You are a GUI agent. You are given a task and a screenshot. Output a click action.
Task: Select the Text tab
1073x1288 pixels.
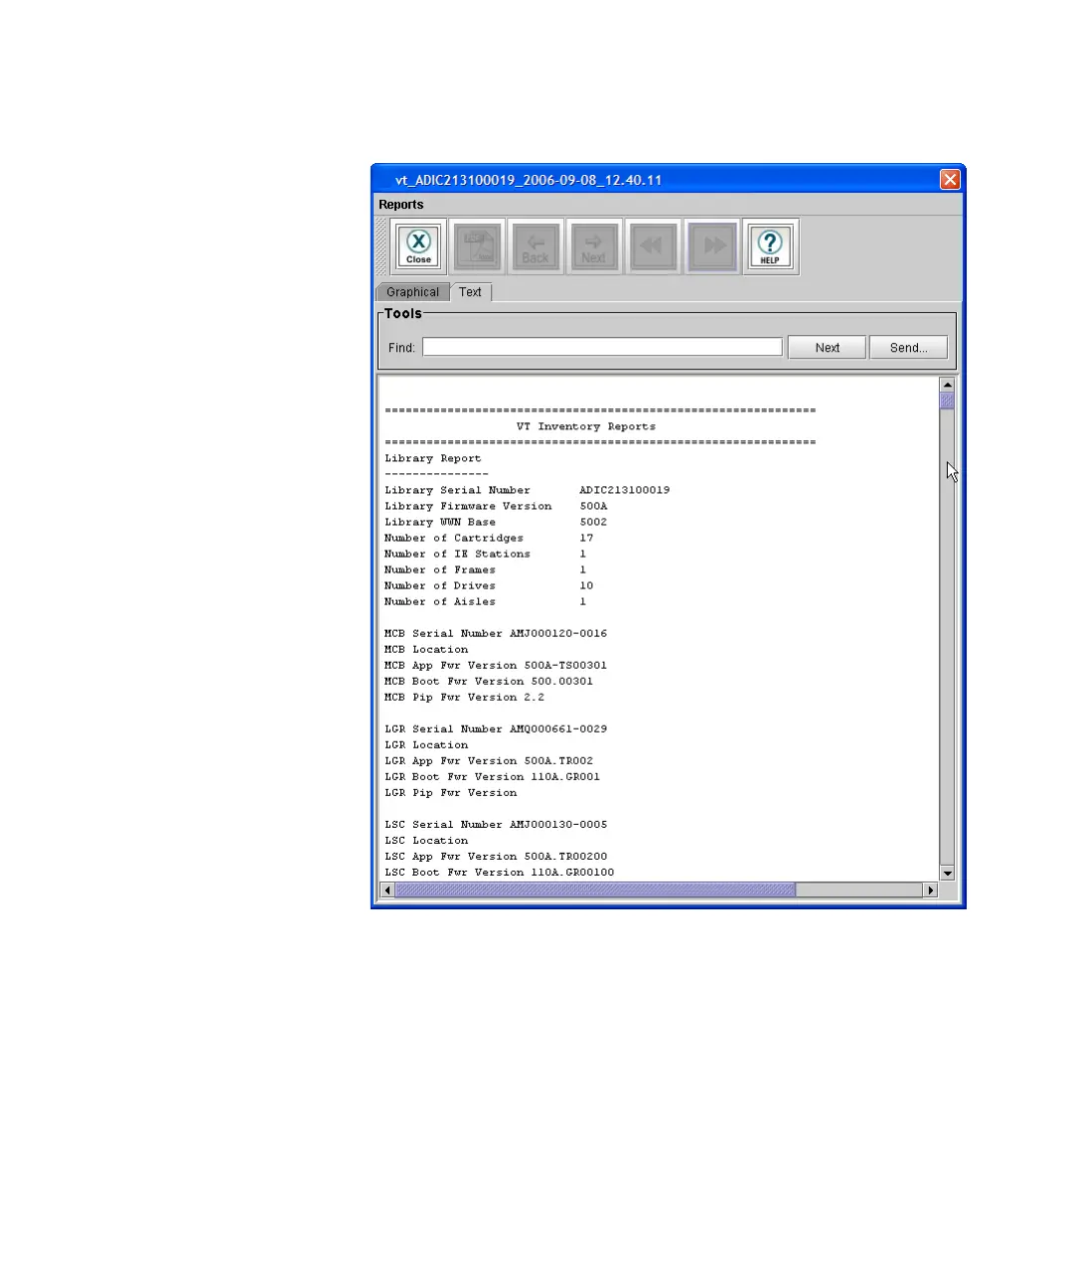tap(471, 292)
